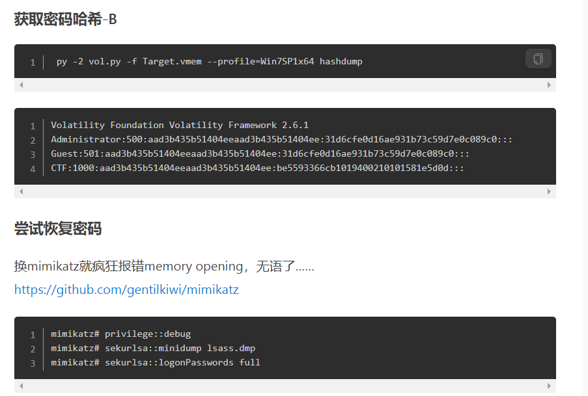Click left scroll arrow under mimikatz code block
This screenshot has height=396, width=588.
[x=21, y=386]
